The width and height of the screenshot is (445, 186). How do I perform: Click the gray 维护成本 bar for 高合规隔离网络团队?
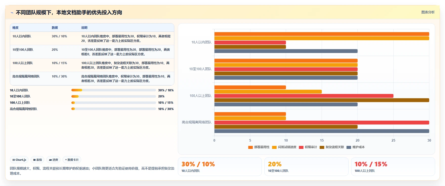[x=322, y=131]
